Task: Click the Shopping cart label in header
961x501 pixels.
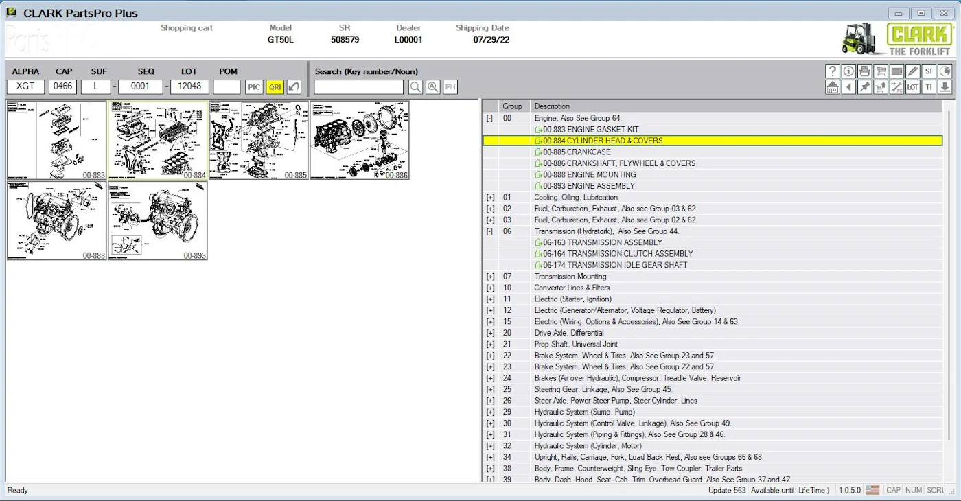Action: 187,28
